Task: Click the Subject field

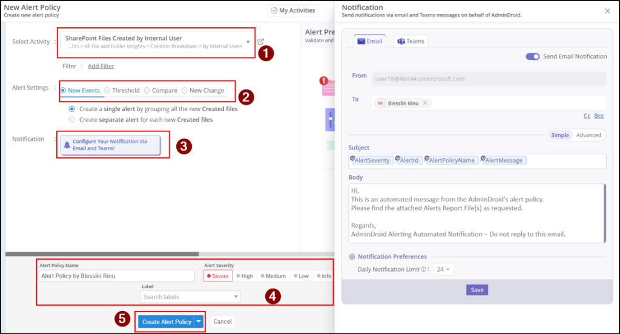Action: 477,162
